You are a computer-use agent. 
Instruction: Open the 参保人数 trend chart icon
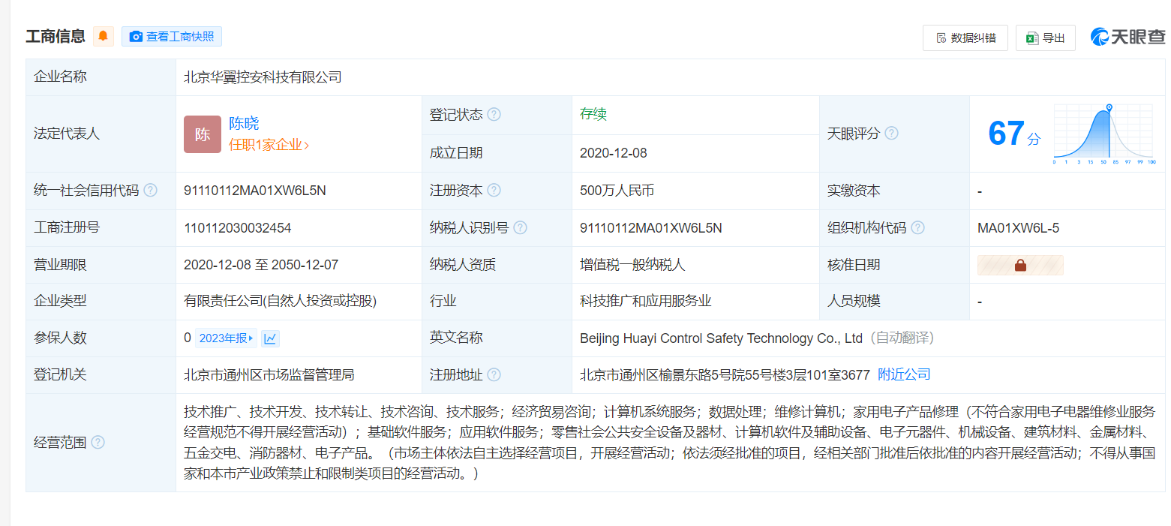pos(271,338)
